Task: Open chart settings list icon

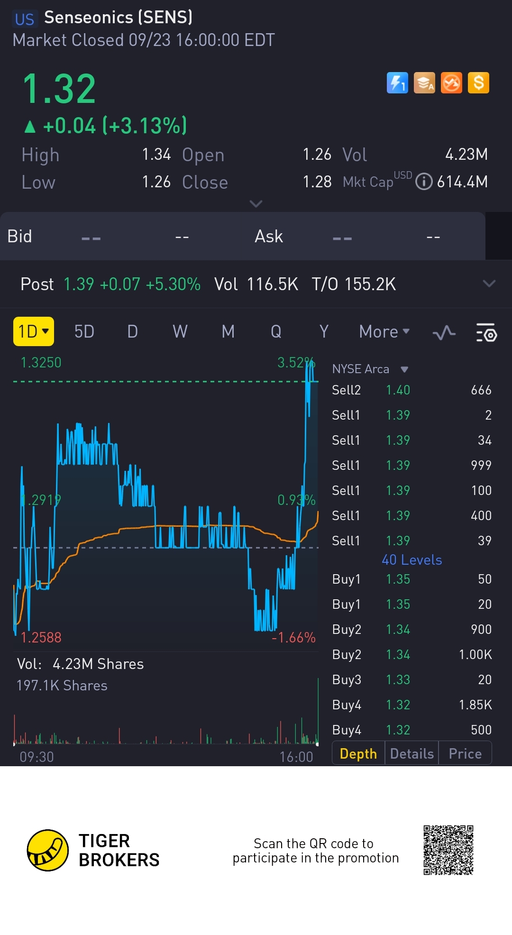Action: point(486,332)
